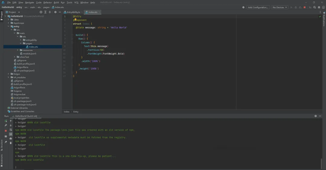Open the user account avatar icon
This screenshot has width=326, height=170.
point(323,8)
